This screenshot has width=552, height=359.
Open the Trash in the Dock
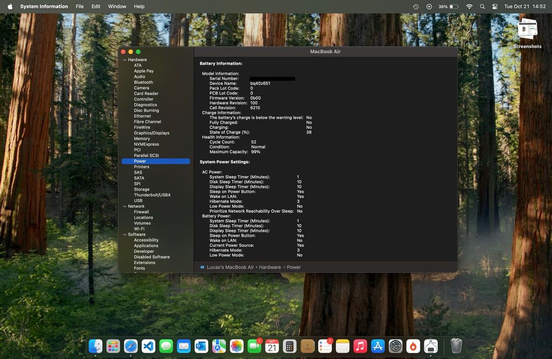coord(457,346)
